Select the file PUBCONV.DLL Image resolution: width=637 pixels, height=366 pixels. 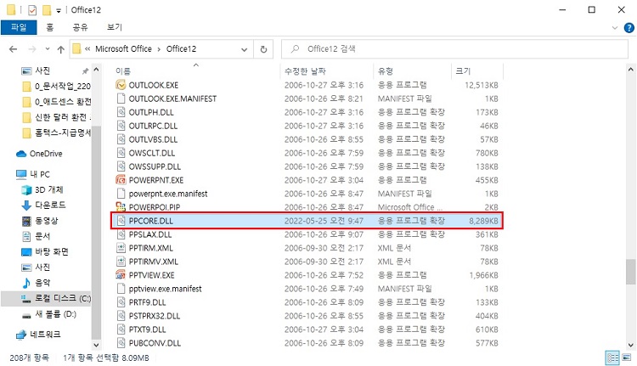pyautogui.click(x=155, y=343)
